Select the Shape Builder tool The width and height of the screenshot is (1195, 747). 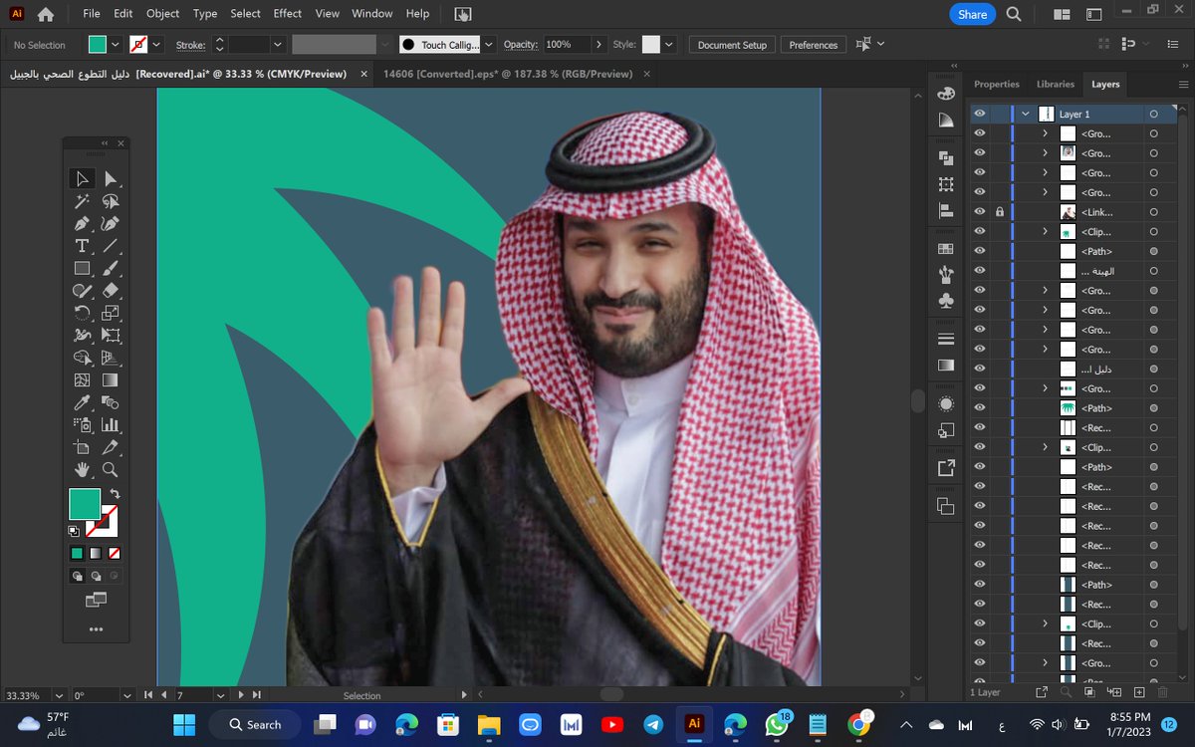tap(83, 358)
